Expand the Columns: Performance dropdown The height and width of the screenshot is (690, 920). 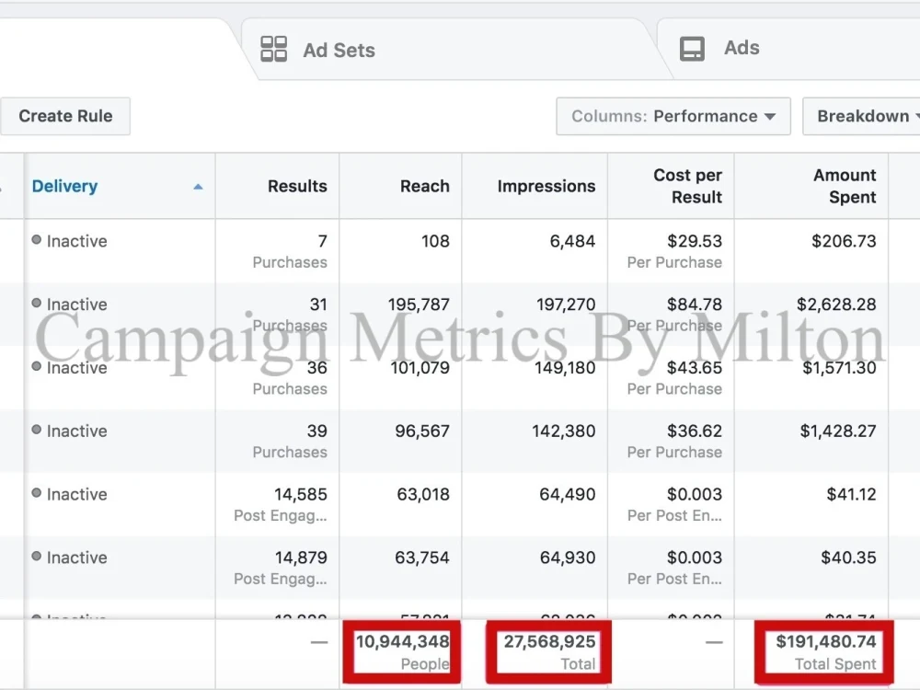click(673, 116)
